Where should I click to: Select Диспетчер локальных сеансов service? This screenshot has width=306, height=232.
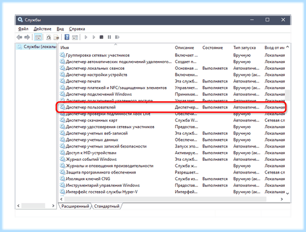click(172, 68)
